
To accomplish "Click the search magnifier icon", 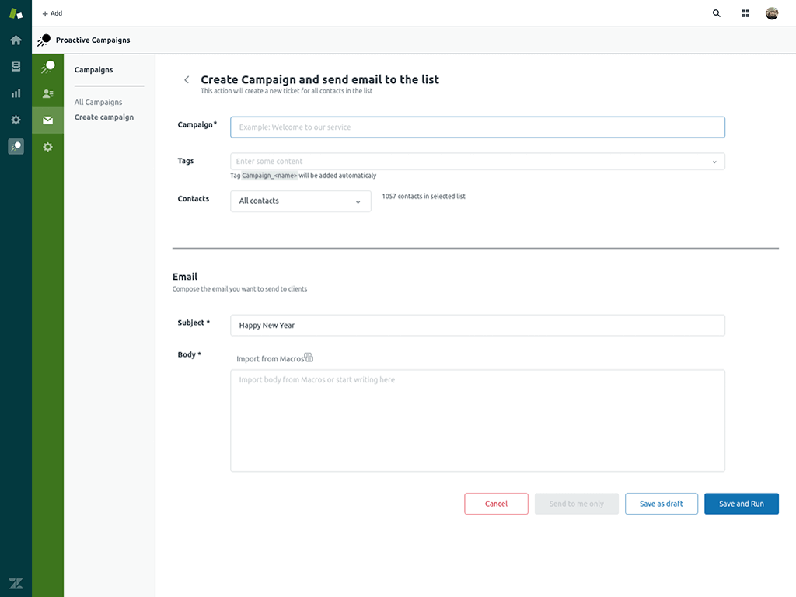I will pos(716,13).
